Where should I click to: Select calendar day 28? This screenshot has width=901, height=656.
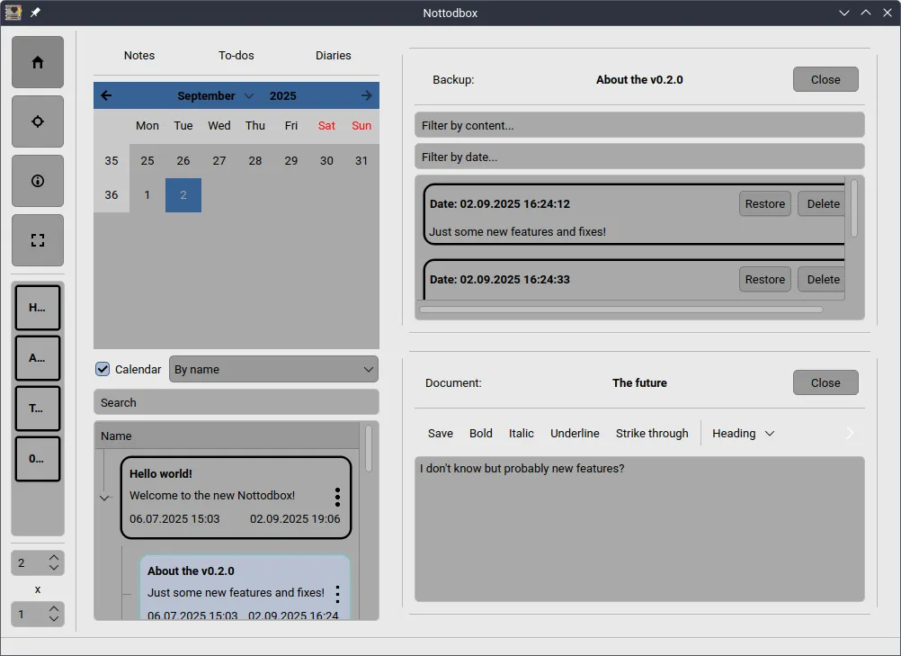[255, 160]
